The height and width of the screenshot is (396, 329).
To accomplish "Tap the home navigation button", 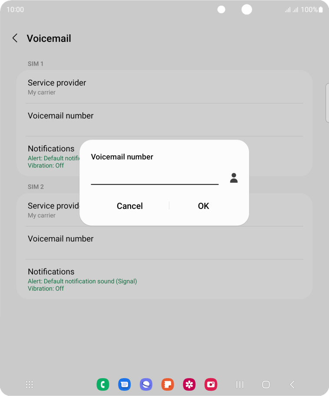I will point(266,384).
